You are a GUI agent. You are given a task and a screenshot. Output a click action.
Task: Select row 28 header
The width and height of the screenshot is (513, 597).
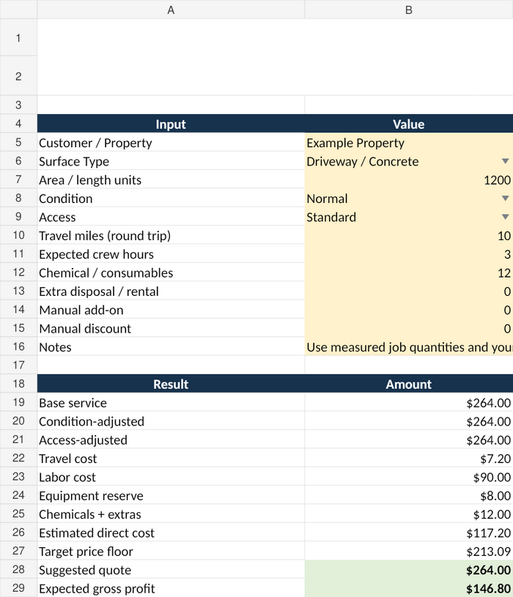point(18,569)
